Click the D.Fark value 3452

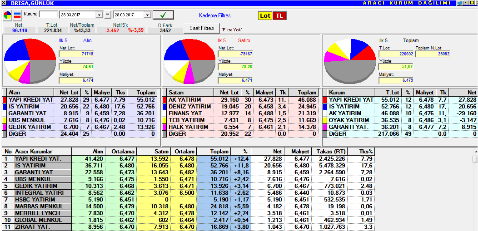tap(166, 30)
